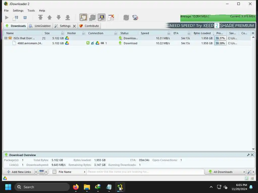This screenshot has height=193, width=258.
Task: Toggle automatic reconnect in the toolbar
Action: click(x=92, y=18)
